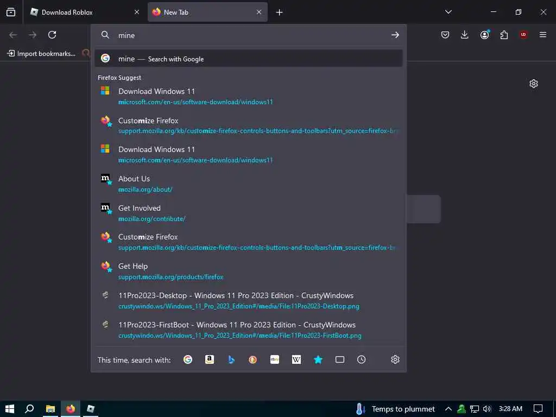The image size is (556, 417).
Task: Open the Extensions panel
Action: (x=504, y=35)
